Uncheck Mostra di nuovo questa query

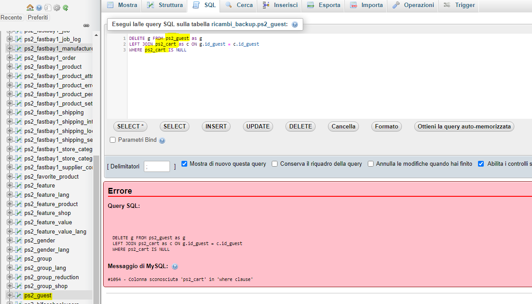185,164
